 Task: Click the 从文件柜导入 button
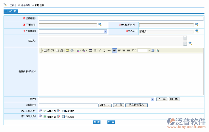point(137,105)
